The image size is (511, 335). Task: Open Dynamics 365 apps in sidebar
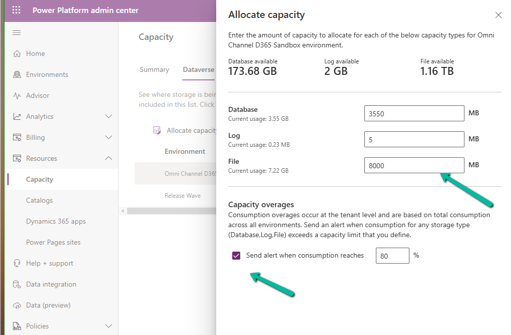coord(56,222)
